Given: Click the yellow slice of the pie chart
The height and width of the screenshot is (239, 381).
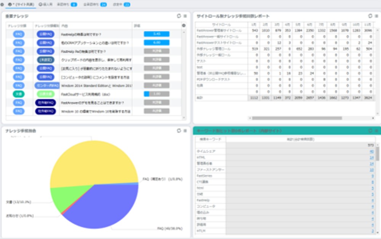Looking at the screenshot, I should pos(94,162).
